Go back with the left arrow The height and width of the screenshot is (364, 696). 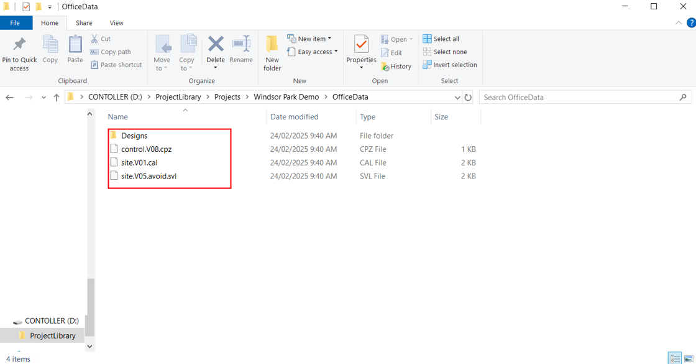10,97
